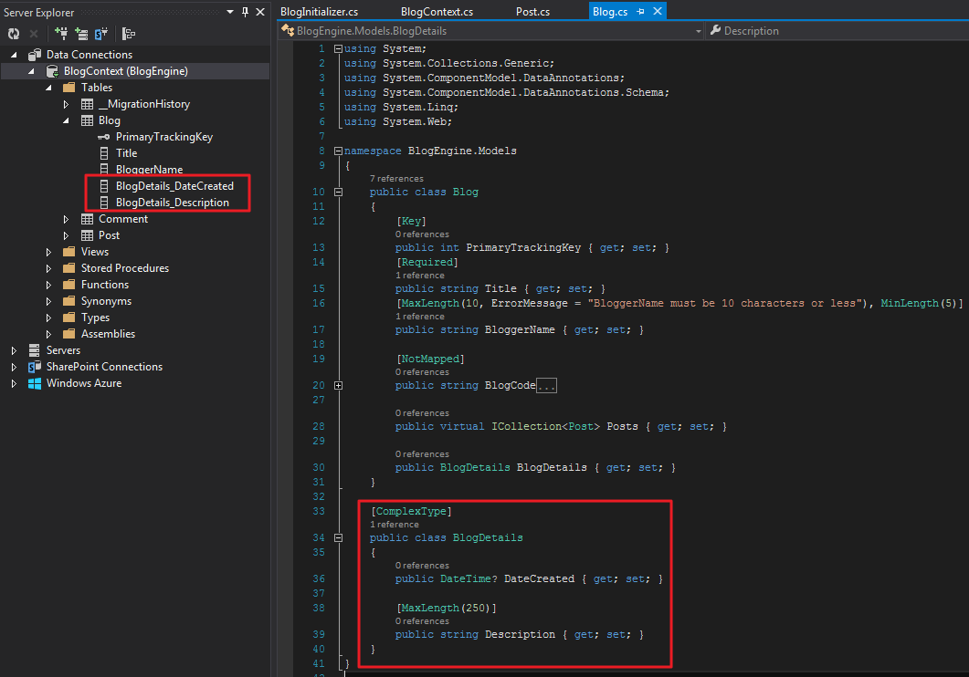This screenshot has width=969, height=677.
Task: Click the last Server Explorer toolbar icon
Action: click(129, 34)
